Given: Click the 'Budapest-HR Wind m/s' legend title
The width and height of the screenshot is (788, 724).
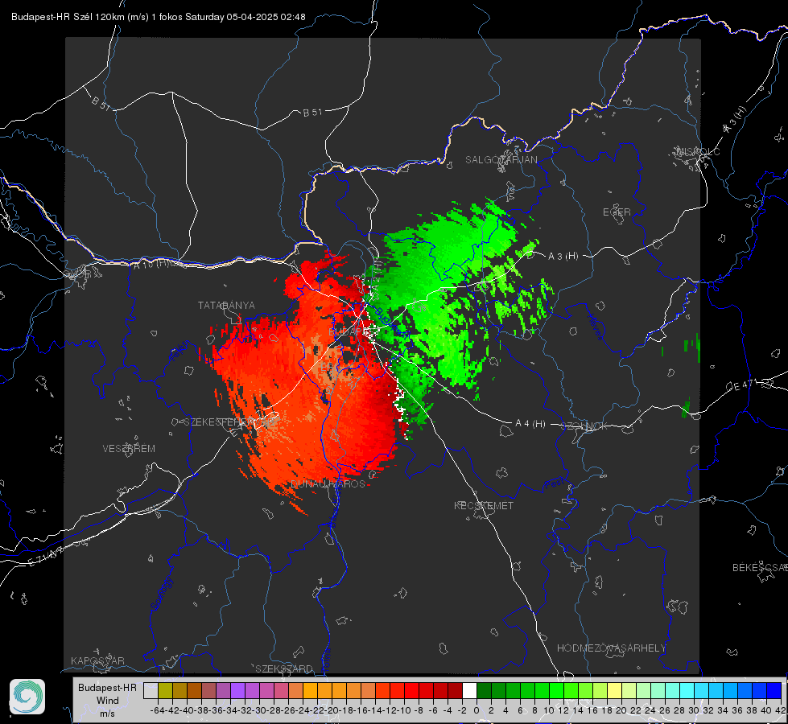Looking at the screenshot, I should [108, 701].
